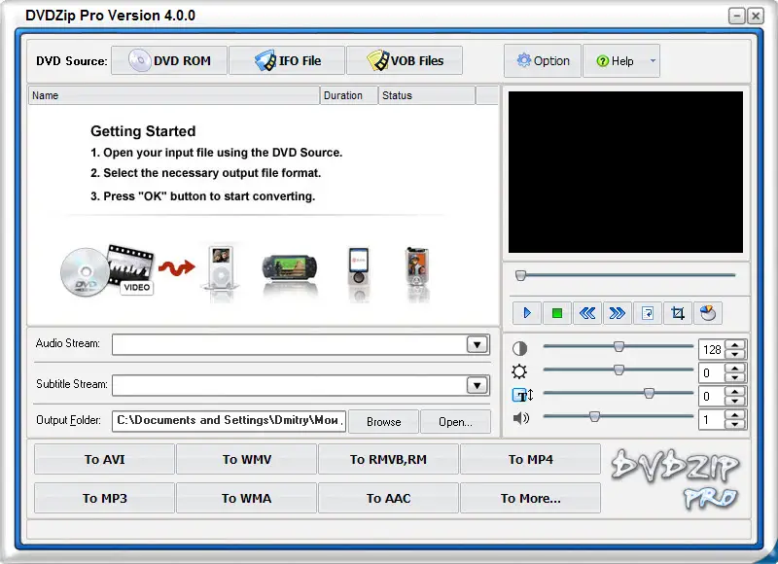Open DVD ROM as source
The image size is (778, 564).
pyautogui.click(x=169, y=60)
